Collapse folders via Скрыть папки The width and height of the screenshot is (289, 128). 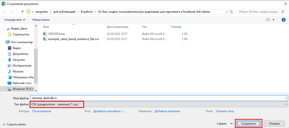(15, 124)
